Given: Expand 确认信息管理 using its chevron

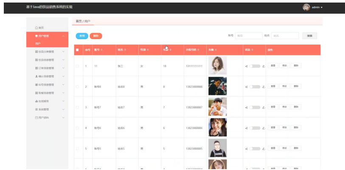Looking at the screenshot, I should (x=63, y=76).
